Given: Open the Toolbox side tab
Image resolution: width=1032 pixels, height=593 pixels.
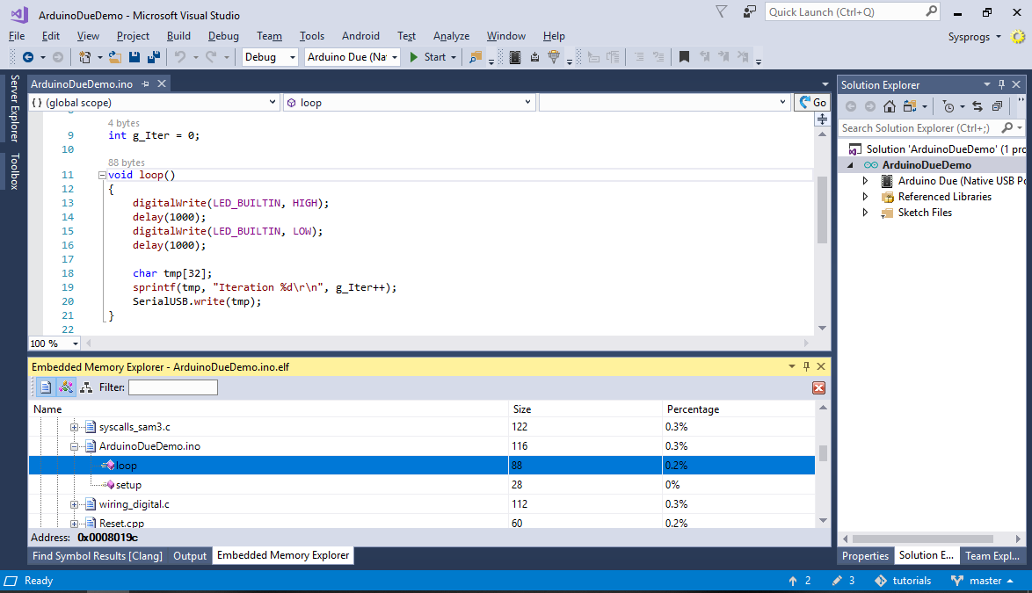Looking at the screenshot, I should tap(14, 171).
